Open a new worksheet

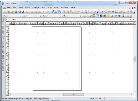pyautogui.click(x=9, y=12)
